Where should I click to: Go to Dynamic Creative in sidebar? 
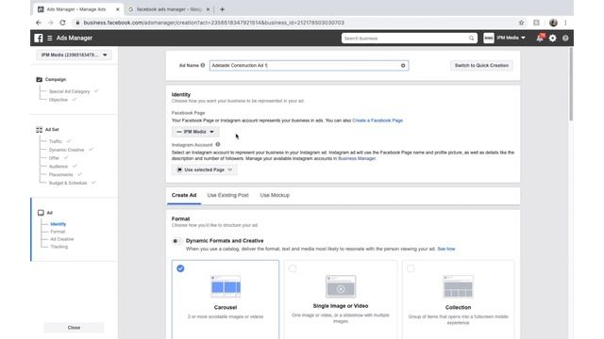click(66, 150)
